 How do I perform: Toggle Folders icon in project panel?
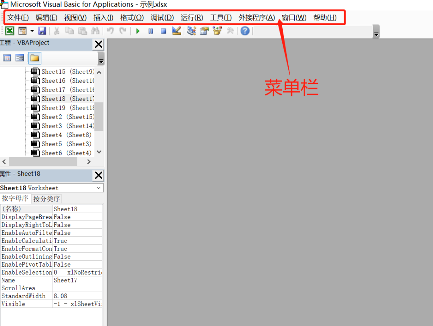[34, 58]
